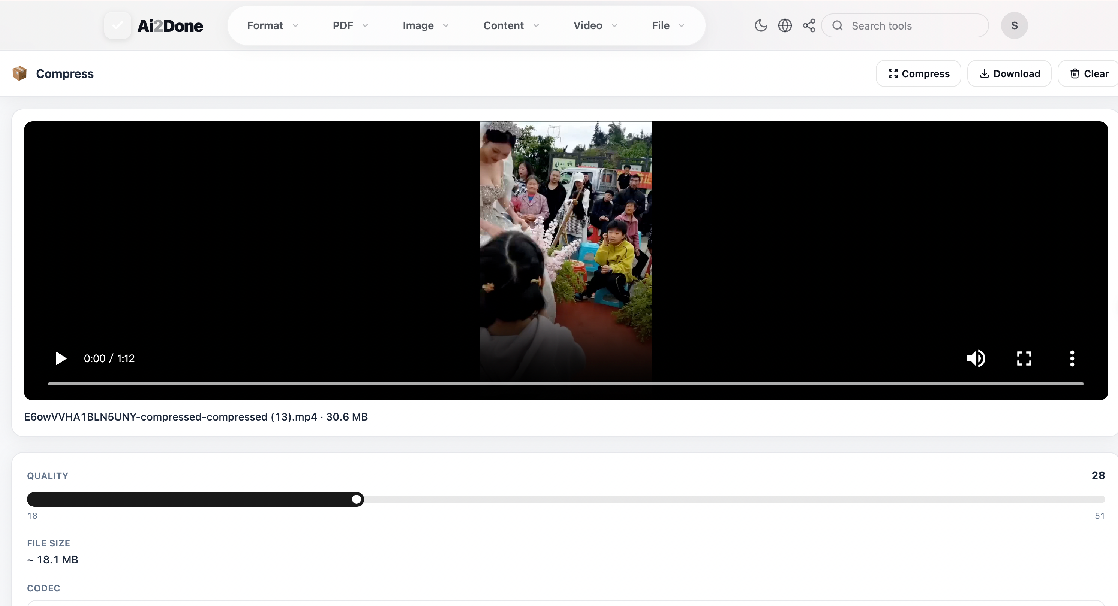Image resolution: width=1118 pixels, height=606 pixels.
Task: Expand the Format dropdown menu
Action: [x=273, y=25]
